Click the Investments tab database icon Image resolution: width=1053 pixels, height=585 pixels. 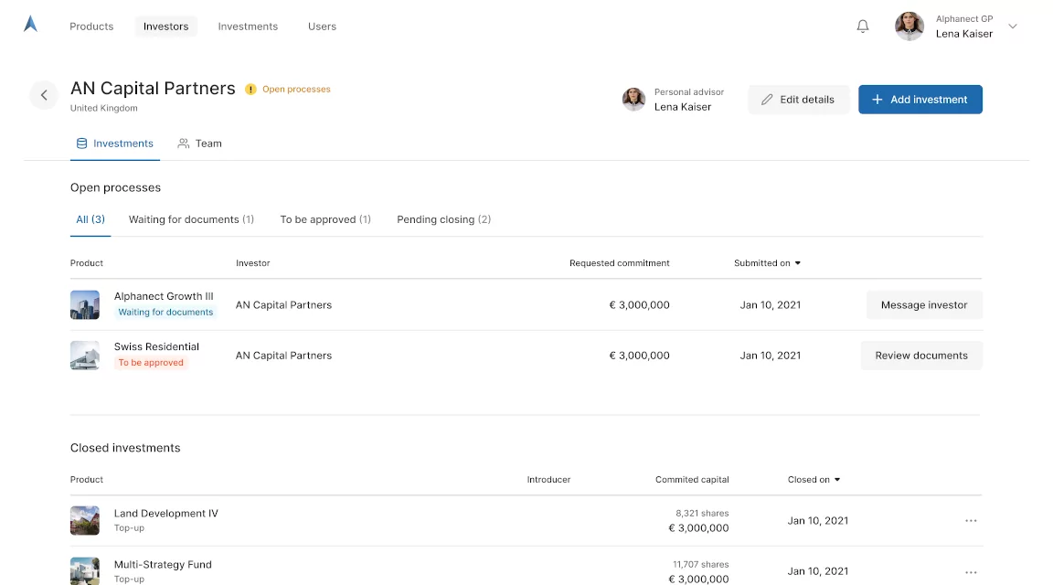(82, 144)
